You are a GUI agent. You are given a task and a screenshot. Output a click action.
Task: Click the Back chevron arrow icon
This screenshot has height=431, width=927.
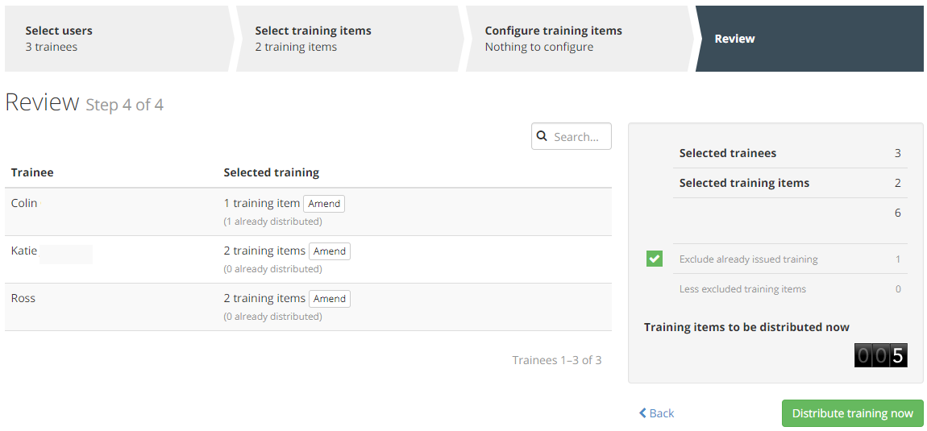[x=642, y=412]
